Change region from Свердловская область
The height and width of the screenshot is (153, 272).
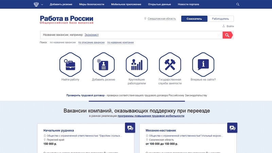[161, 19]
